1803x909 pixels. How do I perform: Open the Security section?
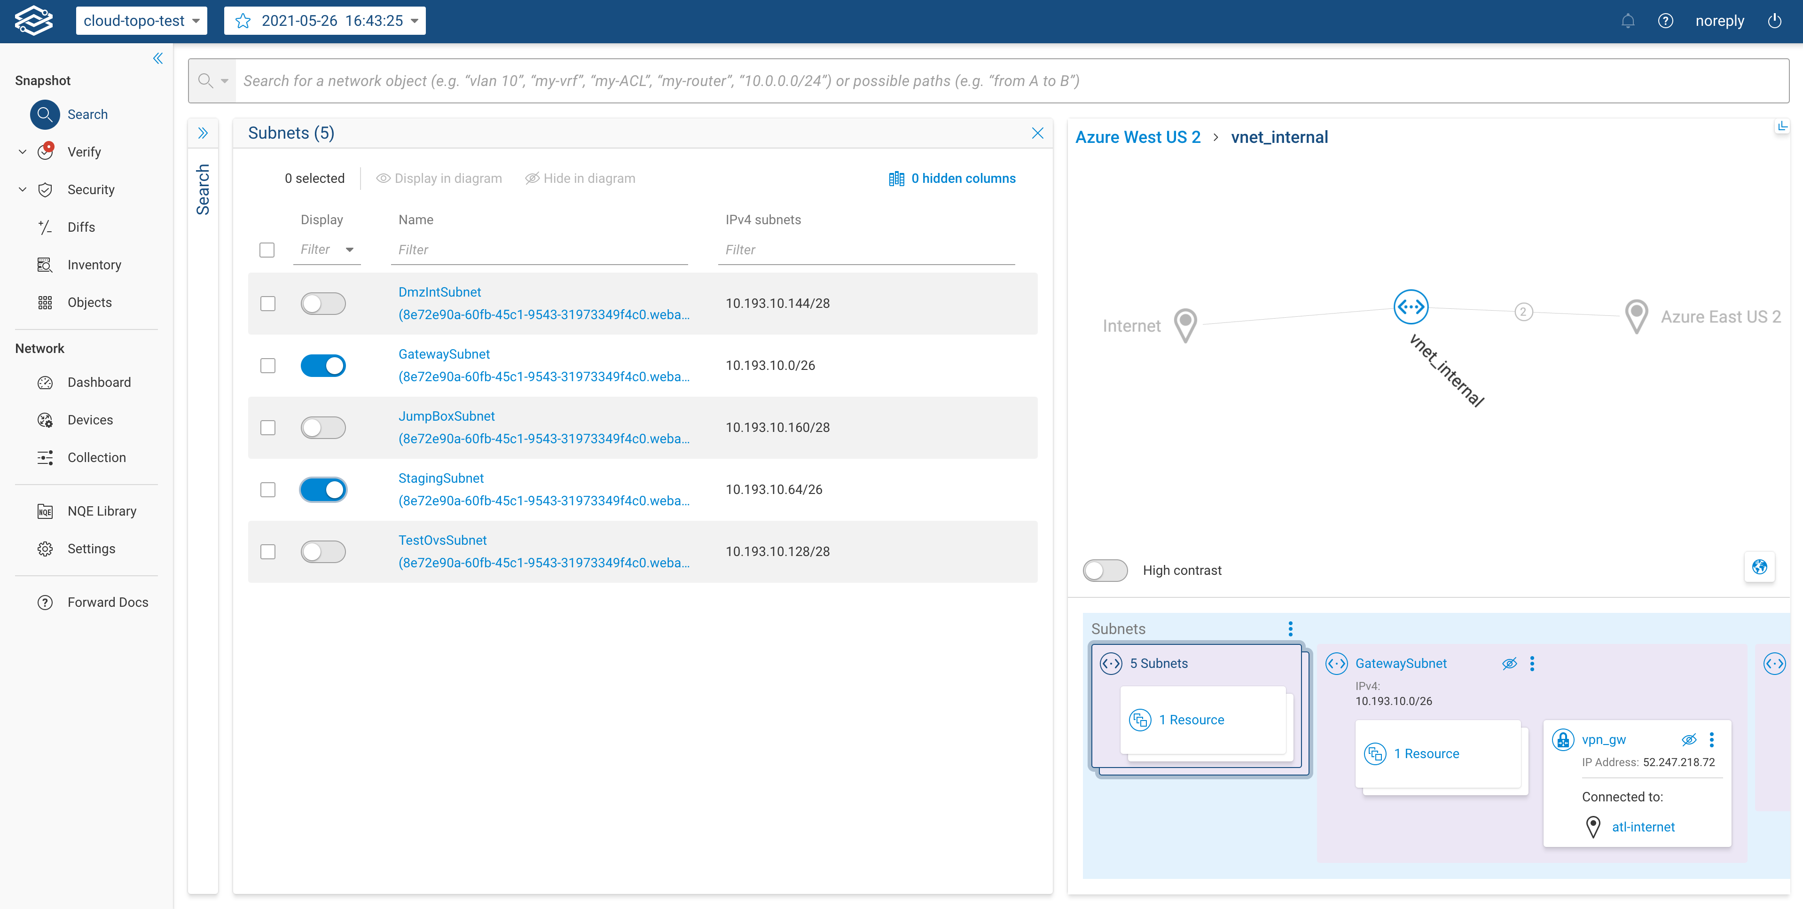(x=91, y=189)
